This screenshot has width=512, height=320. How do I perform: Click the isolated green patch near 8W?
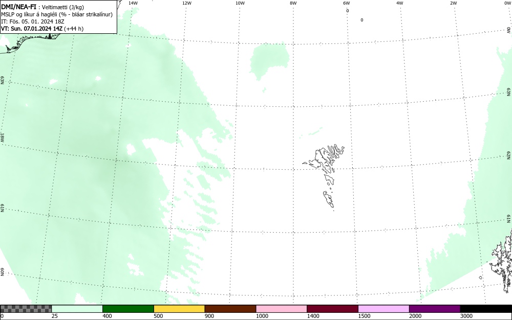pos(270,61)
